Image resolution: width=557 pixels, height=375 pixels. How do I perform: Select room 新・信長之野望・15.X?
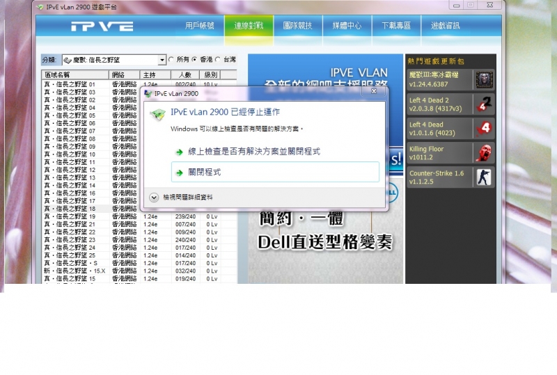74,271
